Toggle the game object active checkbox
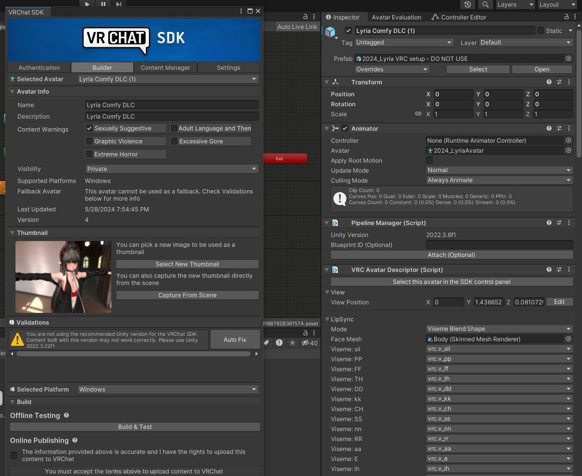The image size is (582, 476). coord(348,31)
